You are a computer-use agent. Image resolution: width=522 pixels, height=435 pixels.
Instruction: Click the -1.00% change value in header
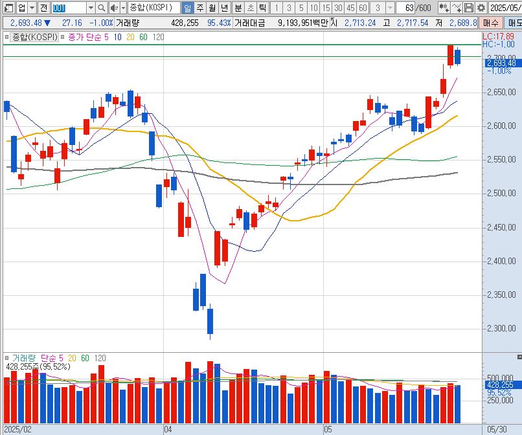[x=101, y=23]
